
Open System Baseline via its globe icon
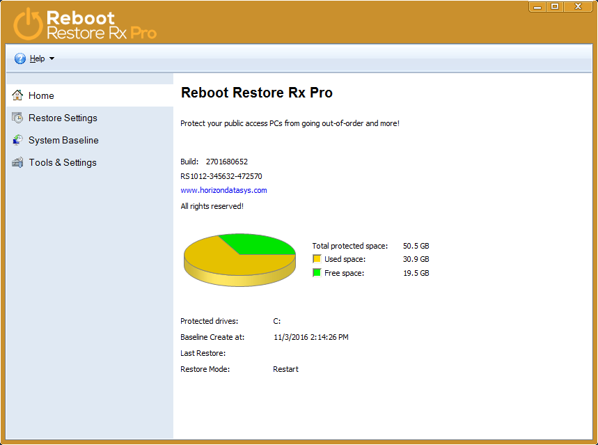(x=16, y=140)
